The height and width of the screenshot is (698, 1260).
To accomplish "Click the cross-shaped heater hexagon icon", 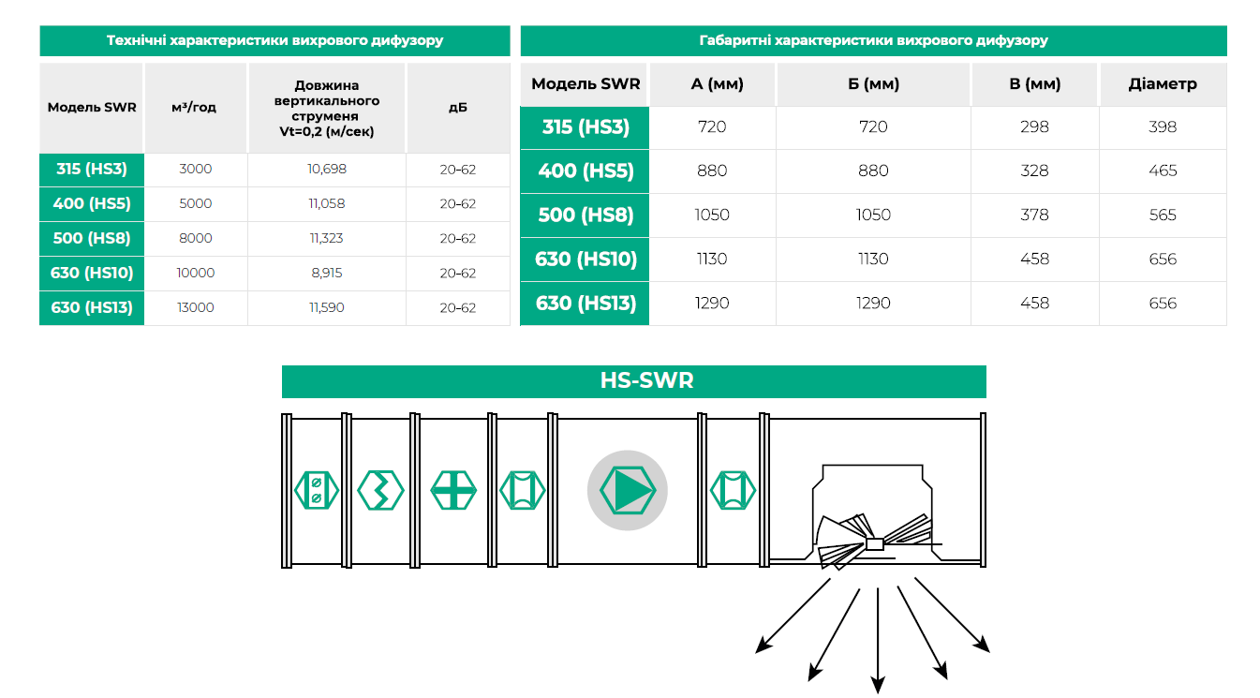I will tap(453, 490).
